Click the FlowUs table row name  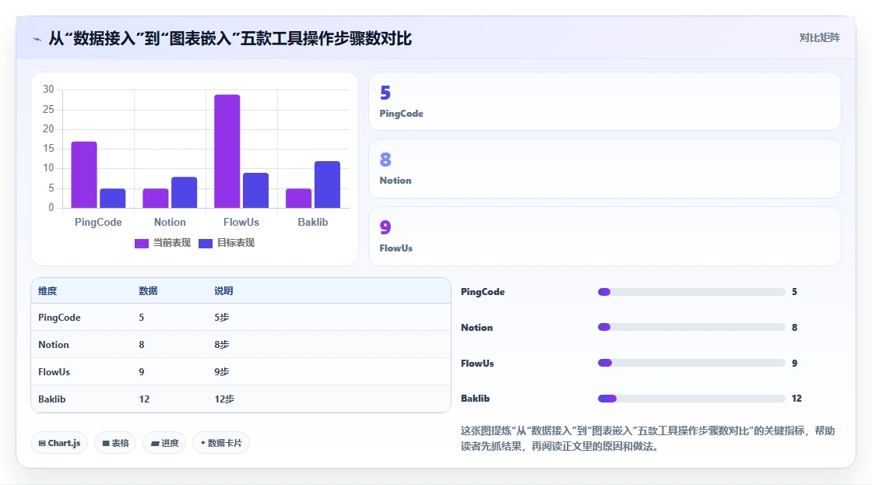coord(54,372)
